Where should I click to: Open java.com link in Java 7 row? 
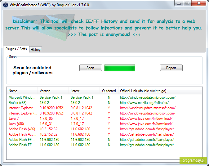point(146,119)
